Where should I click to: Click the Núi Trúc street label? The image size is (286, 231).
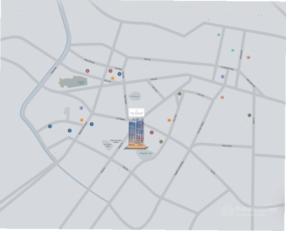pyautogui.click(x=155, y=89)
